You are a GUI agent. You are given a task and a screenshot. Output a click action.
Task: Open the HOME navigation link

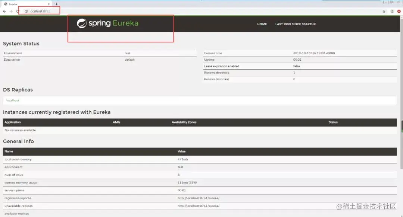262,24
